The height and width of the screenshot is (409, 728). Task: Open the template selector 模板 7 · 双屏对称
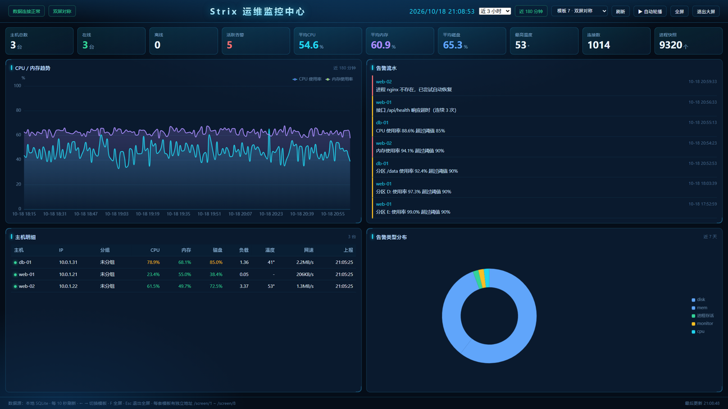(580, 11)
